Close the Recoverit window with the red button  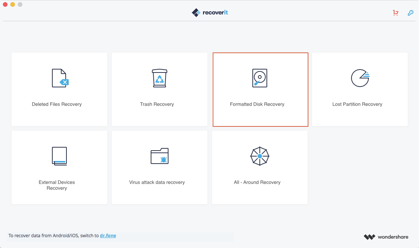pos(5,4)
